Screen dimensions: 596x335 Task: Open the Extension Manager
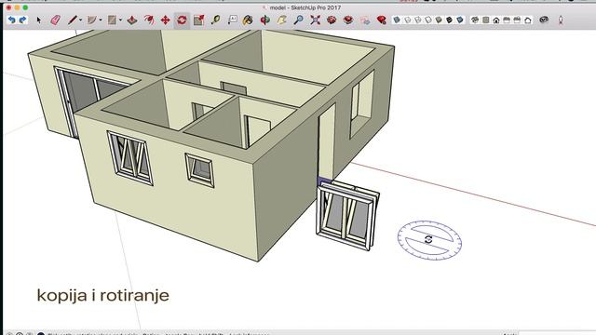pyautogui.click(x=382, y=20)
